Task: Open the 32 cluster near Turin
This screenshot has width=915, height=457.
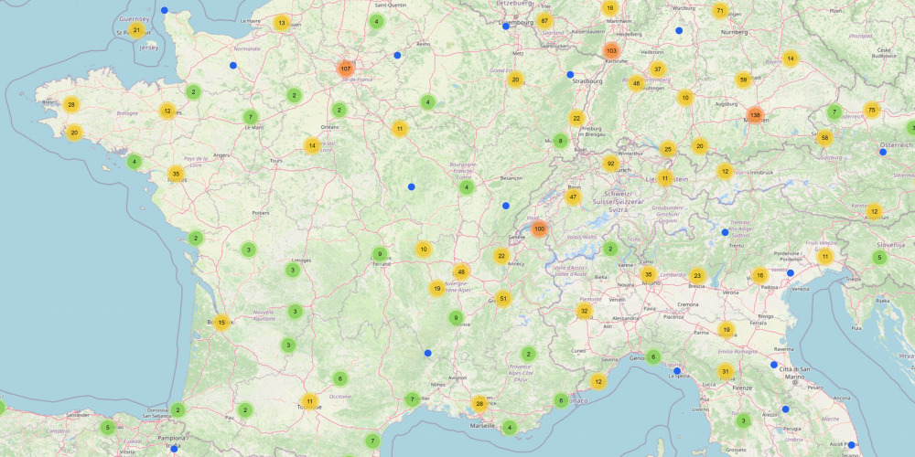Action: (x=584, y=311)
